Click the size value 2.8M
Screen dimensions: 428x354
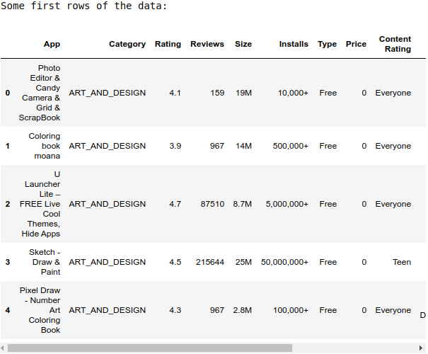pyautogui.click(x=243, y=310)
